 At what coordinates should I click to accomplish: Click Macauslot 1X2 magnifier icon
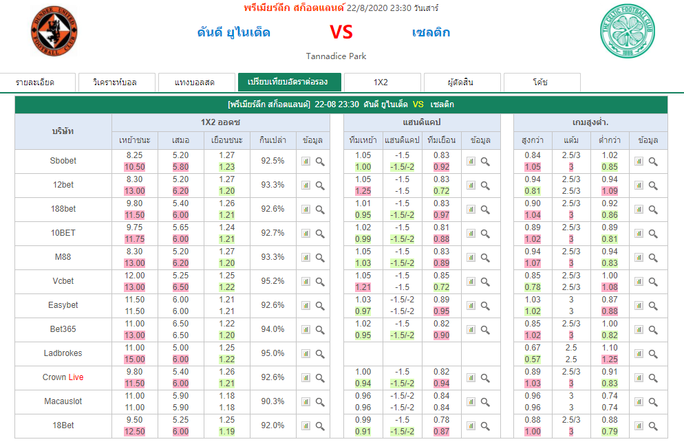tap(320, 402)
